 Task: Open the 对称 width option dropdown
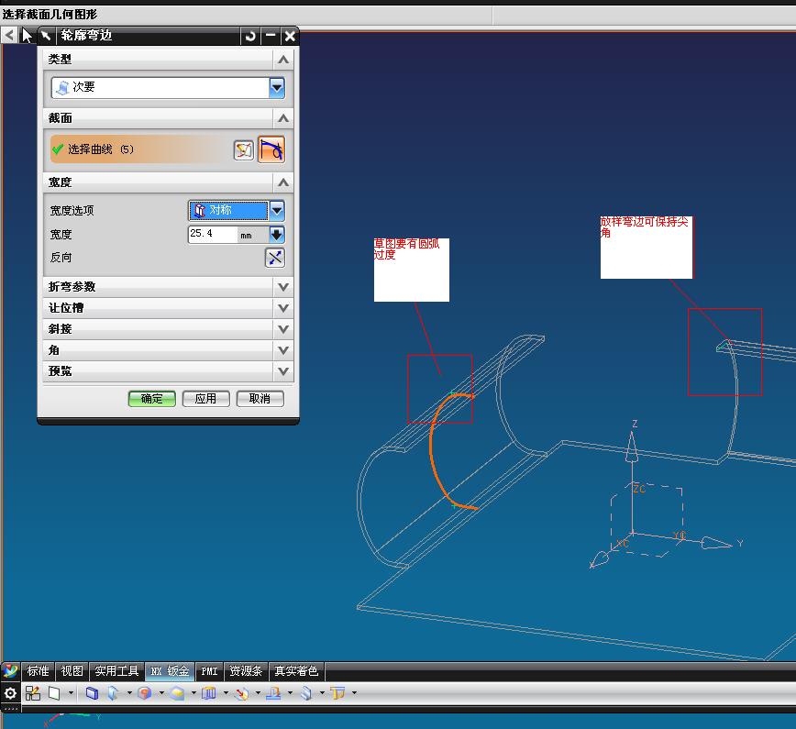pos(277,210)
